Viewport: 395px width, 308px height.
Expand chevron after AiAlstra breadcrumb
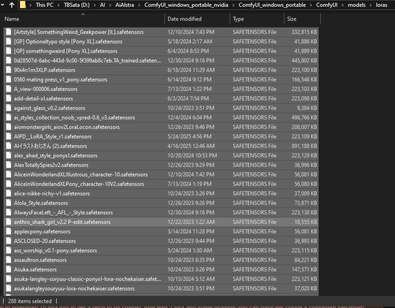point(139,5)
